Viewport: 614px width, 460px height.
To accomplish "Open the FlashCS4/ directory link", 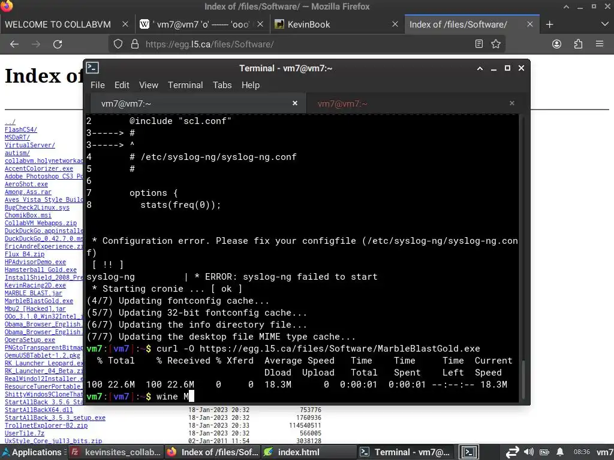I will click(x=21, y=129).
